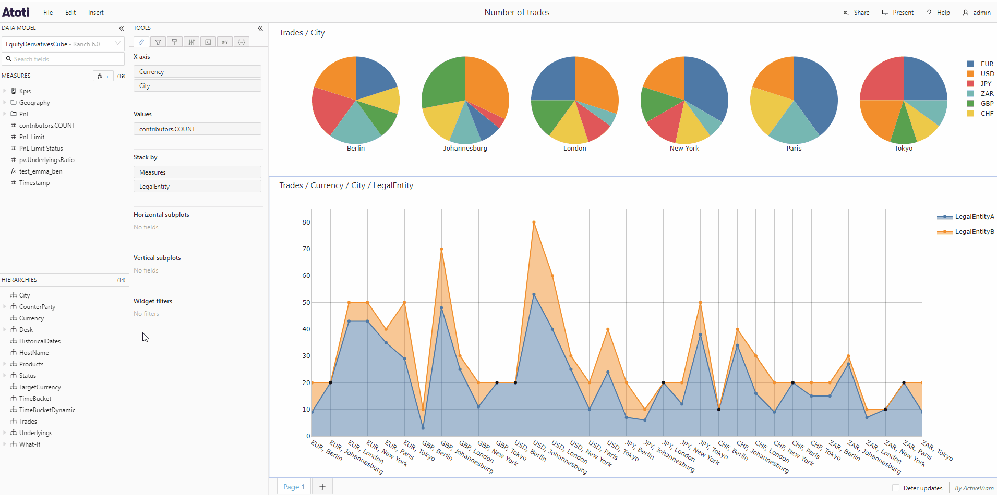
Task: Click the JPY color swatch in pie legend
Action: click(970, 84)
